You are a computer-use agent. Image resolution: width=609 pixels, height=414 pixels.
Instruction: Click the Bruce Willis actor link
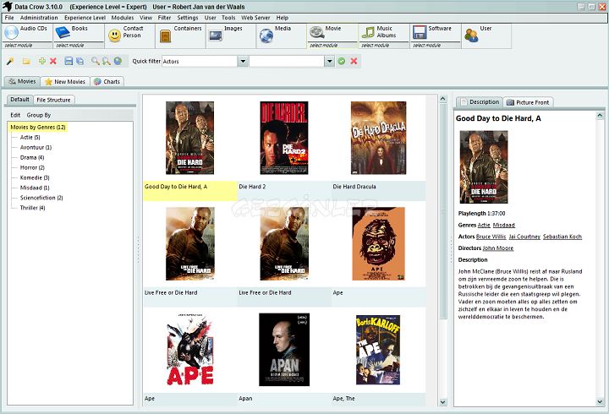(x=491, y=237)
